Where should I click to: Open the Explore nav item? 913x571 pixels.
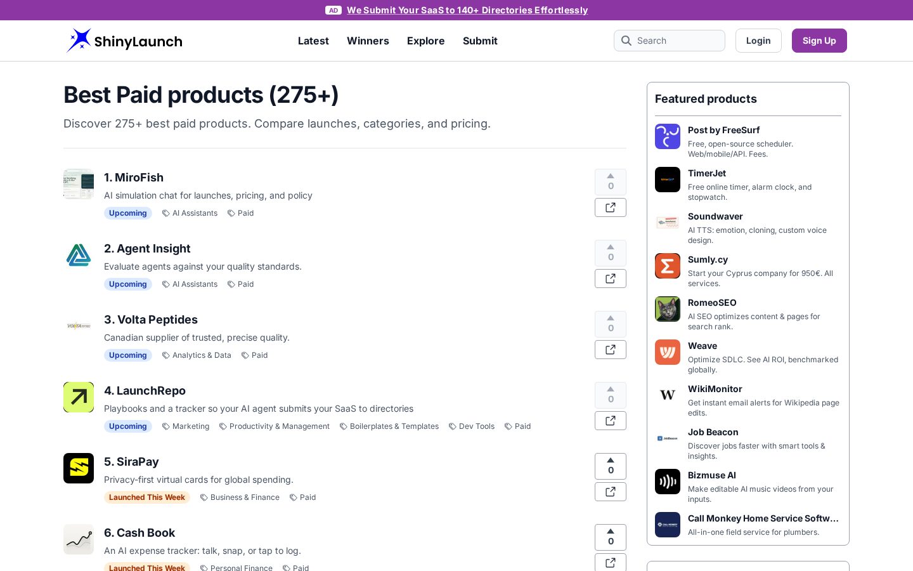[425, 41]
